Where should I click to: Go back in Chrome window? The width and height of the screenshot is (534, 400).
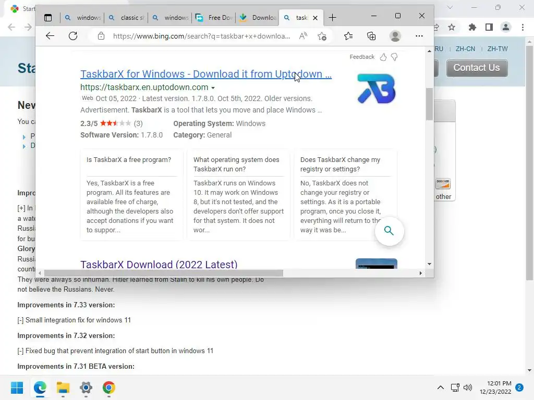pos(11,27)
